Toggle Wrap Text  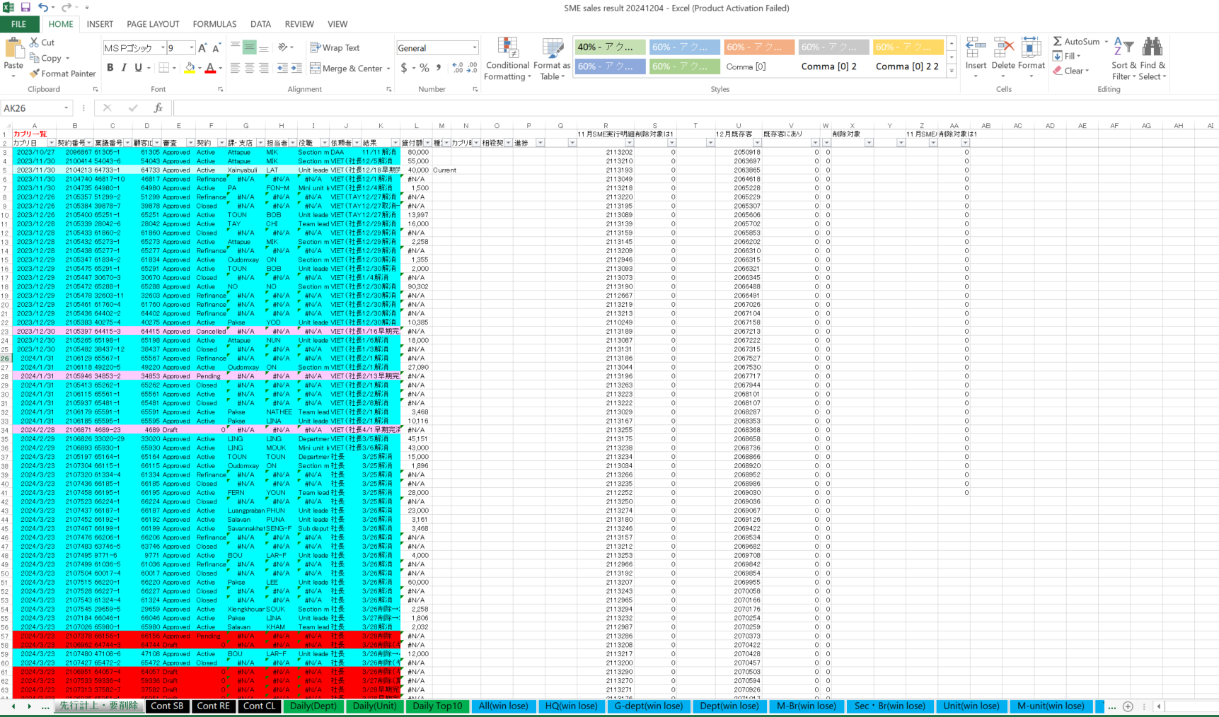[335, 47]
